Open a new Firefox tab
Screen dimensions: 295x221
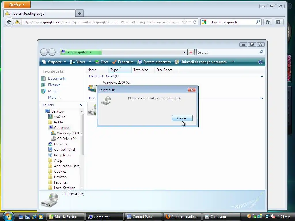point(80,13)
